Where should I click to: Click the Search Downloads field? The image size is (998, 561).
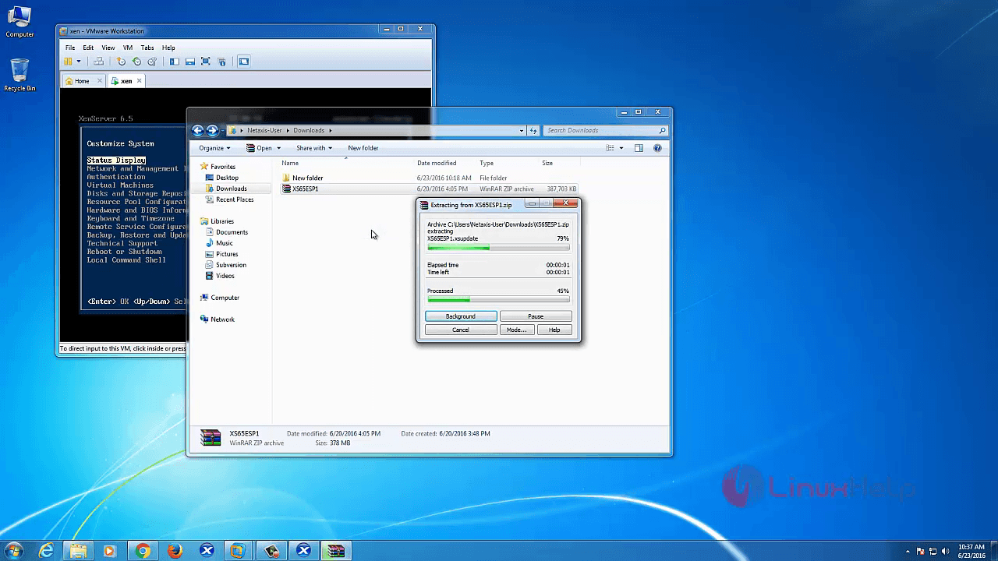point(606,131)
